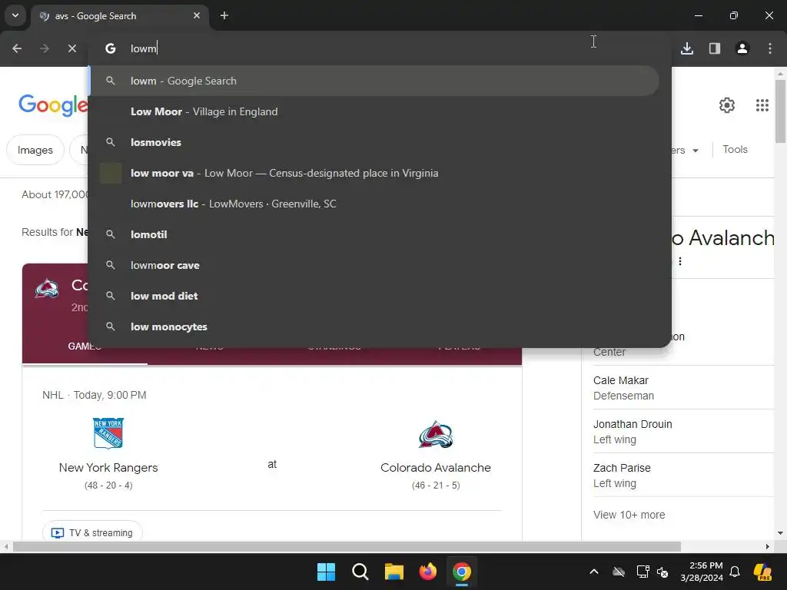
Task: Click the New York Rangers logo
Action: (x=108, y=433)
